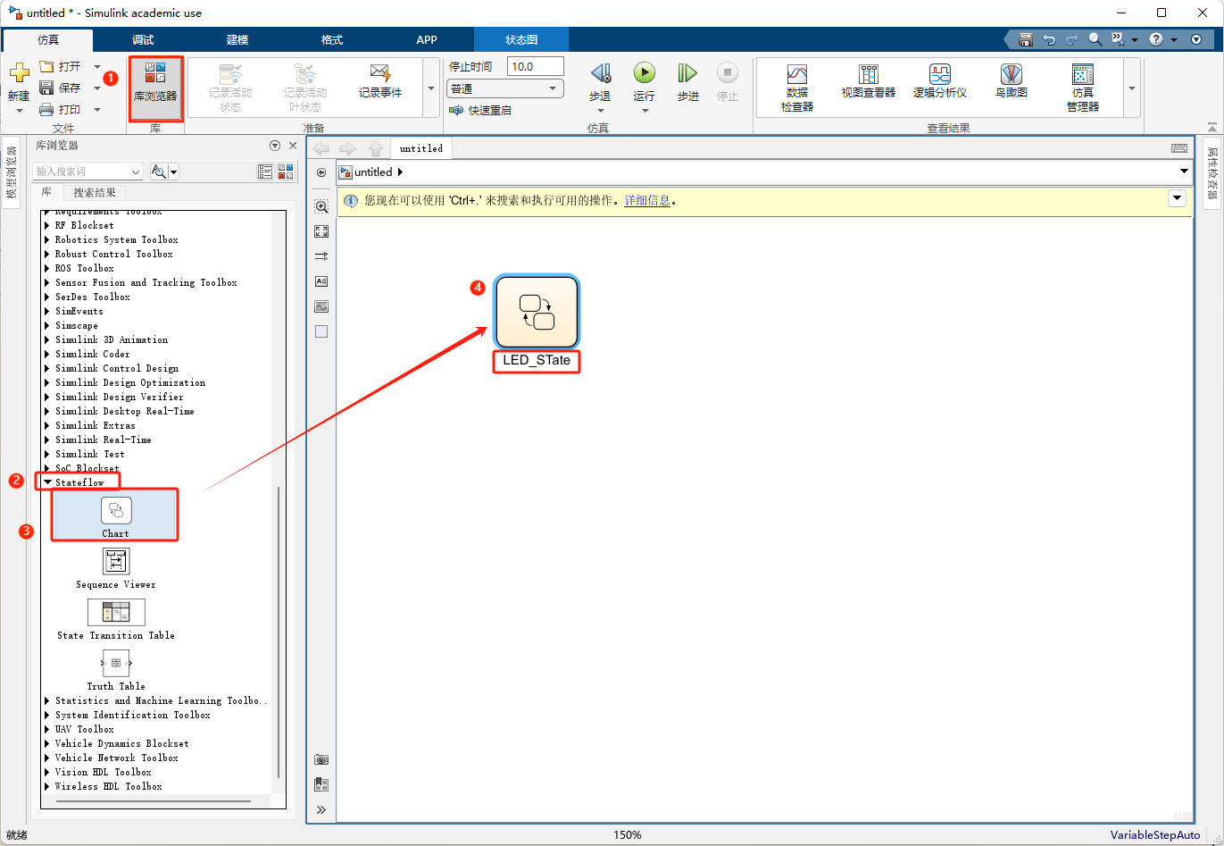
Task: Click the 详细信息 link in the banner
Action: 647,201
